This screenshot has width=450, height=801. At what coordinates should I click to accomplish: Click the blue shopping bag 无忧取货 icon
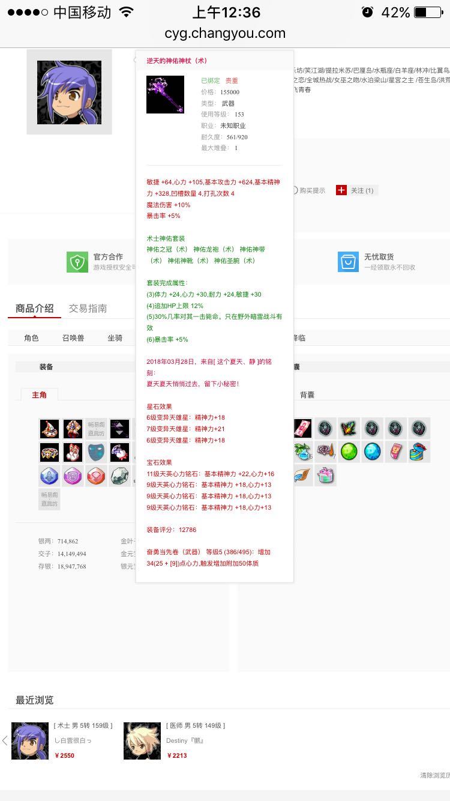coord(348,262)
